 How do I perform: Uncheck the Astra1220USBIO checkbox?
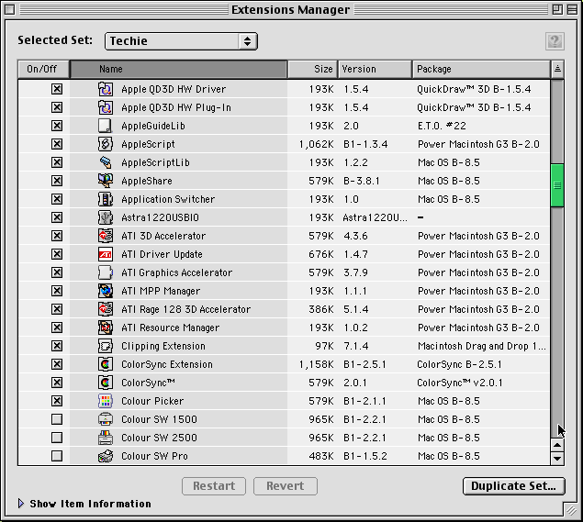(x=57, y=217)
